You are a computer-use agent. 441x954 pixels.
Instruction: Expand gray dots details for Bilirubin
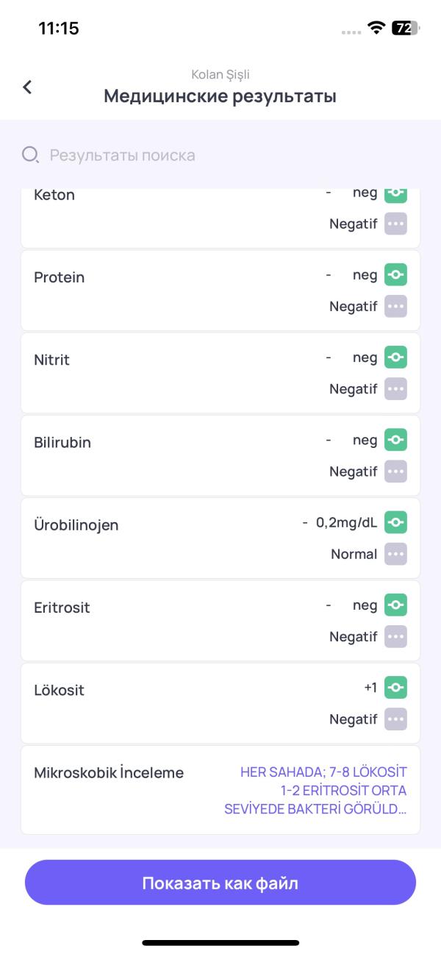pyautogui.click(x=395, y=471)
